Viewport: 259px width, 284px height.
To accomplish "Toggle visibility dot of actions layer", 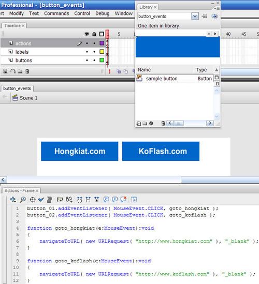I will pos(87,43).
